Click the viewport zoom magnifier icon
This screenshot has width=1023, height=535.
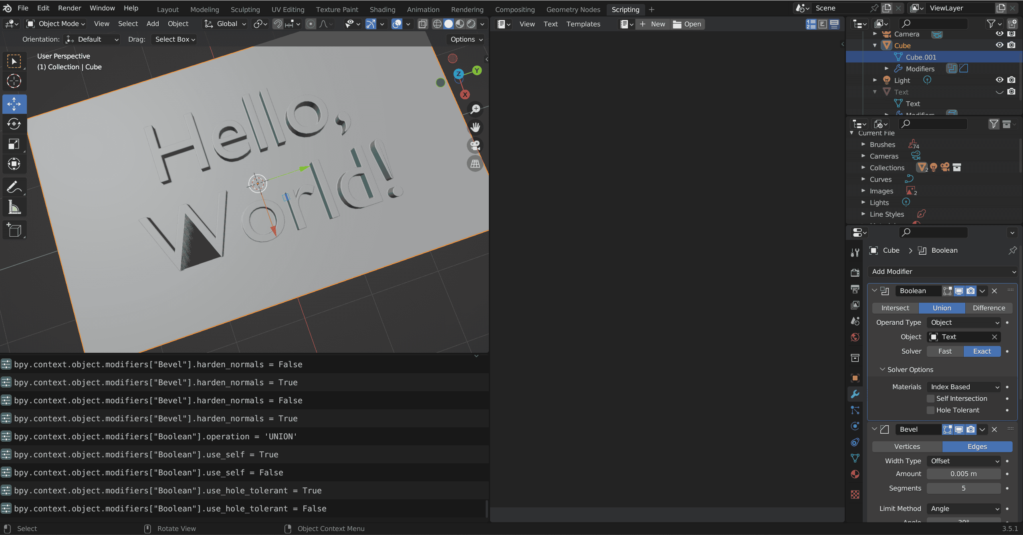point(475,109)
